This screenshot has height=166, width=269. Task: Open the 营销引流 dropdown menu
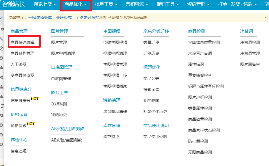pyautogui.click(x=137, y=5)
